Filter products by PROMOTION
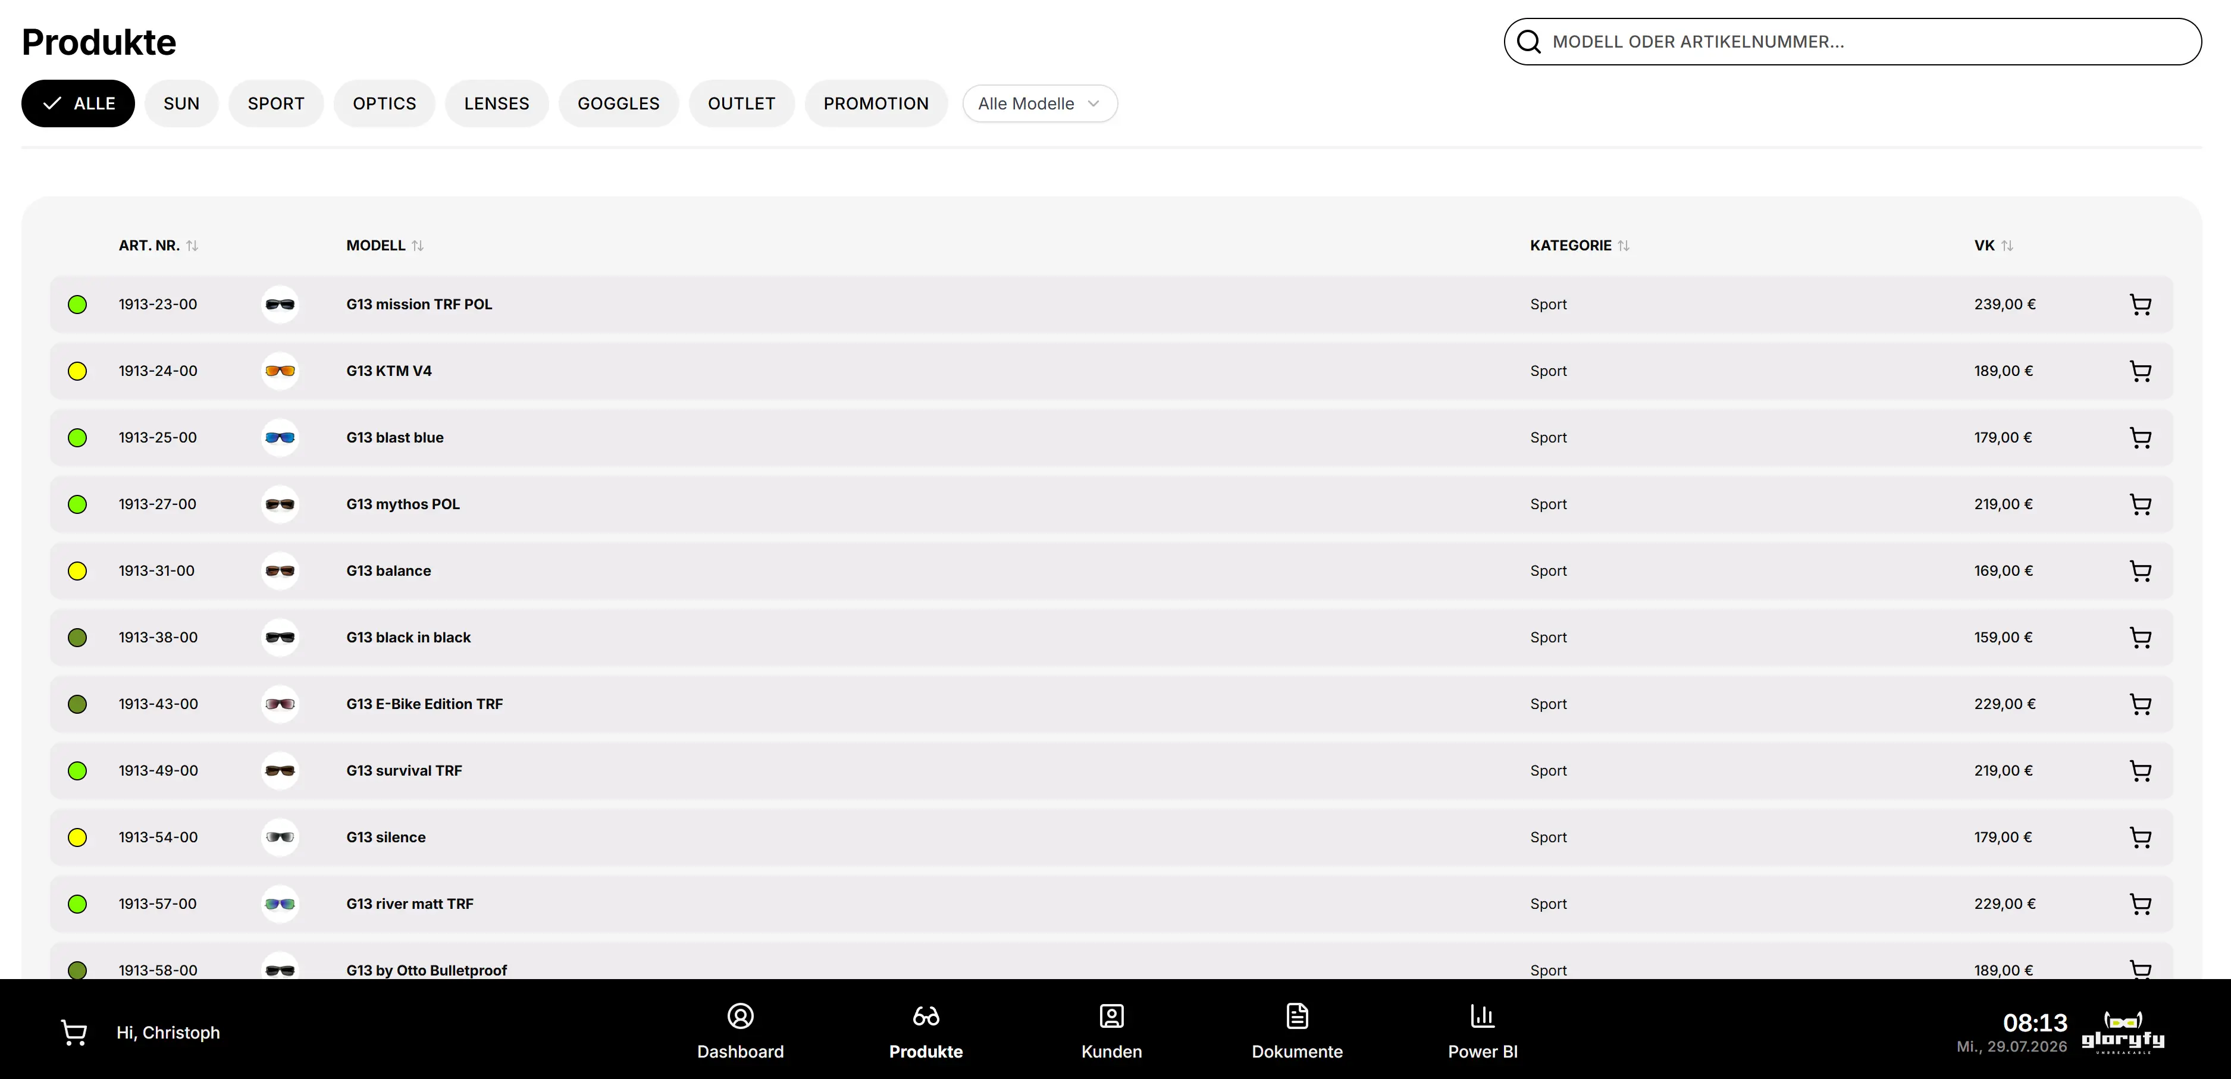The image size is (2231, 1079). point(876,104)
